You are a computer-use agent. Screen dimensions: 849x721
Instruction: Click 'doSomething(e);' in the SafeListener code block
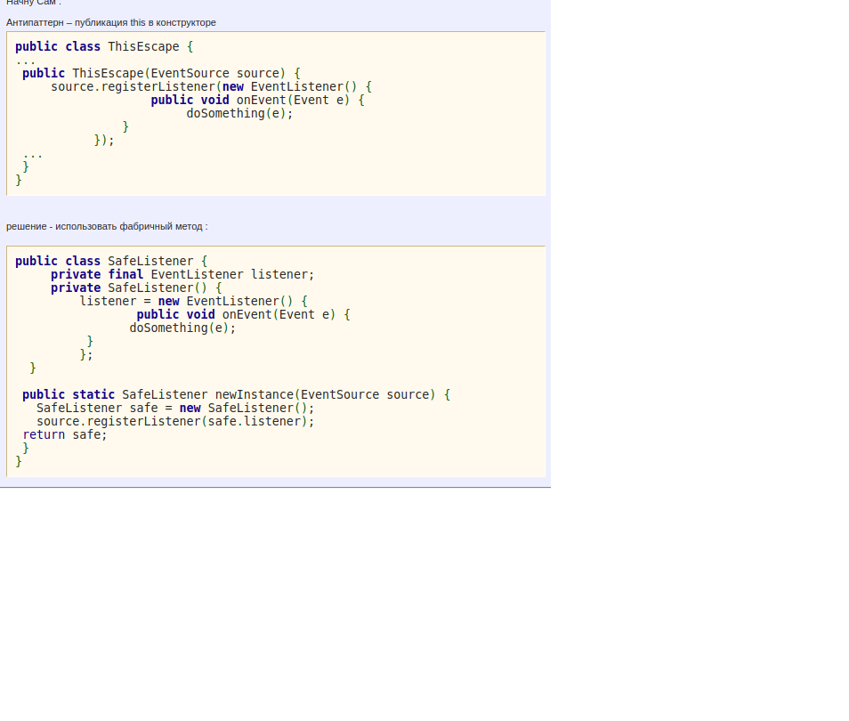pyautogui.click(x=182, y=328)
